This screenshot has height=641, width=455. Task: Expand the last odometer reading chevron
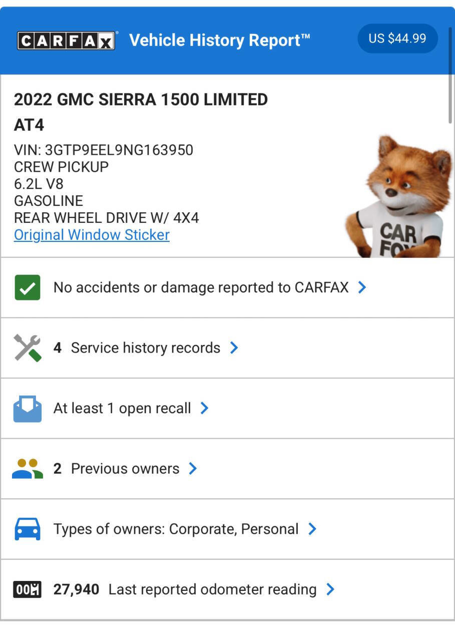coord(330,589)
